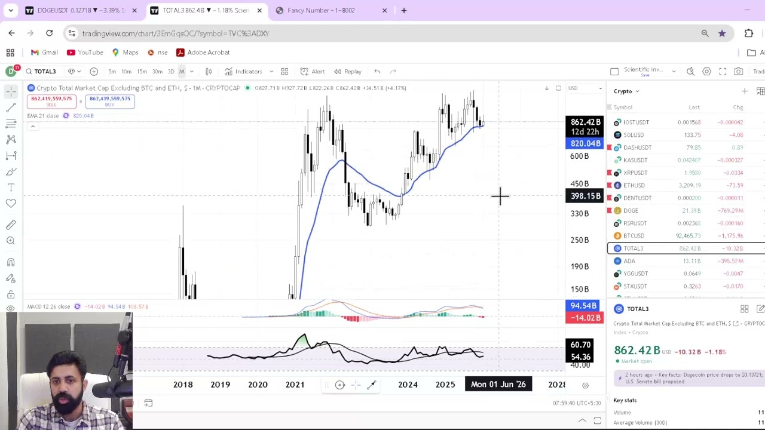
Task: Open advanced watchlist view icon
Action: (760, 91)
